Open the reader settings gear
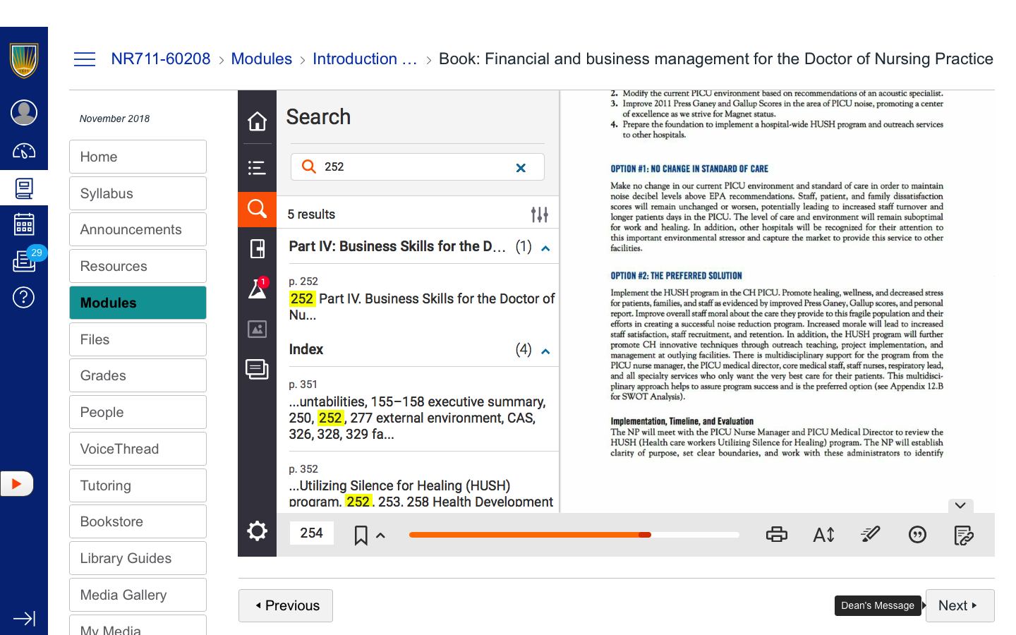This screenshot has width=1016, height=635. pos(257,531)
